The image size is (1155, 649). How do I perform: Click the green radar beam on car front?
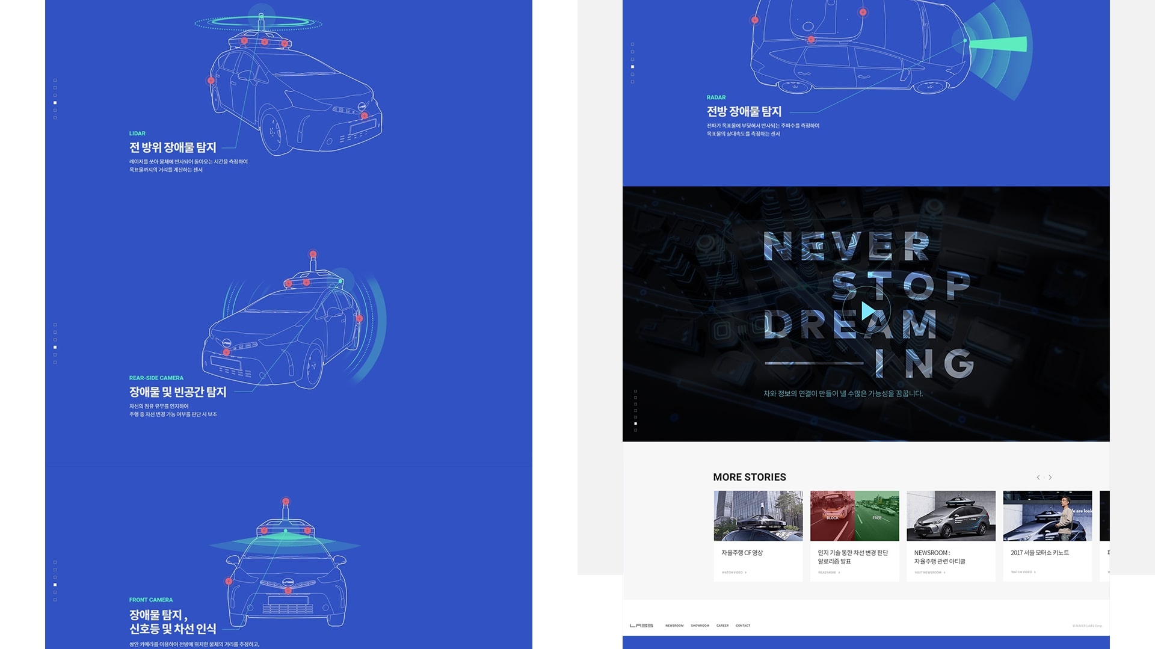[999, 43]
